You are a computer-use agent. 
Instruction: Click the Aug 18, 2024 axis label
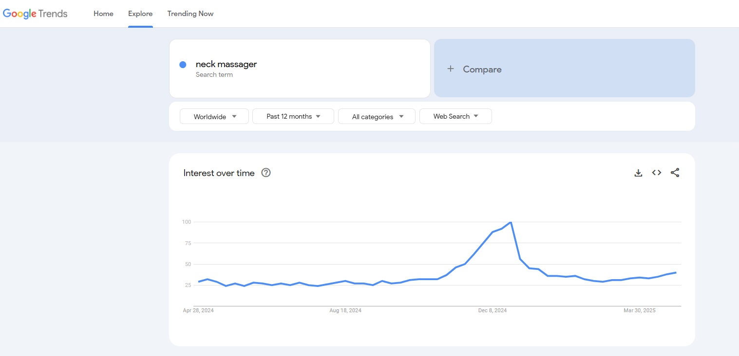(345, 310)
